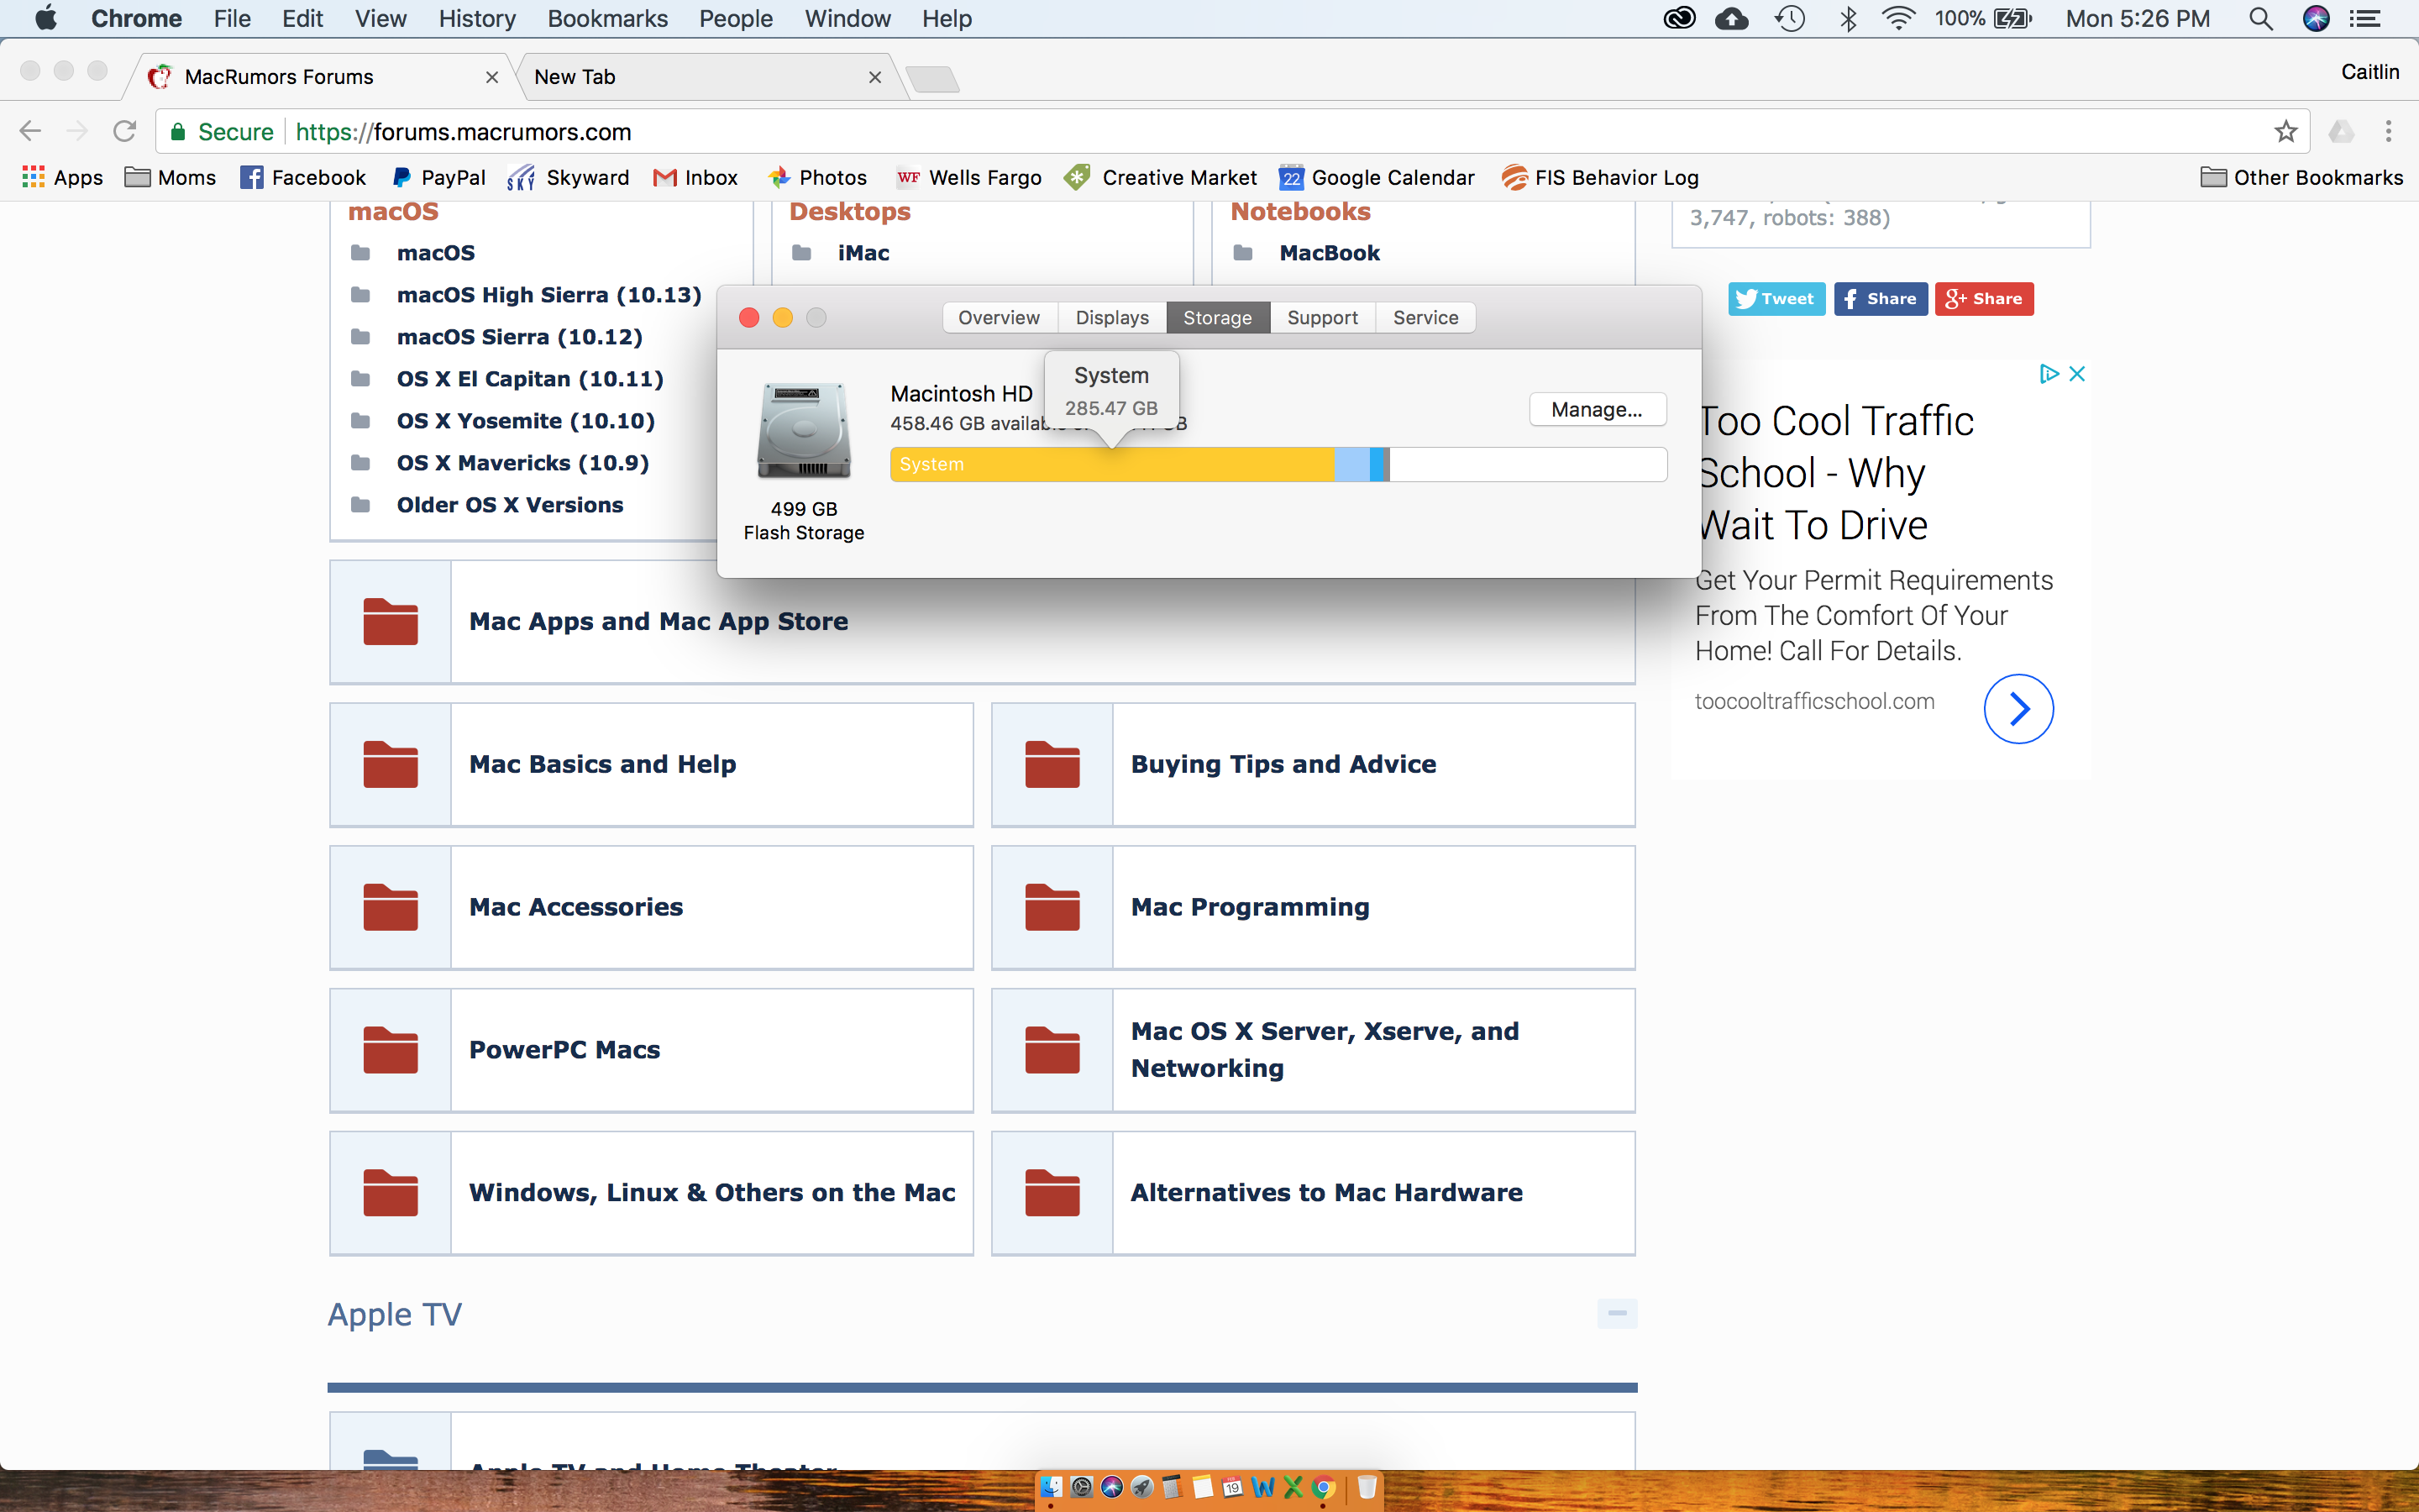Screen dimensions: 2419x1512
Task: Open Moms bookmarks folder
Action: (171, 177)
